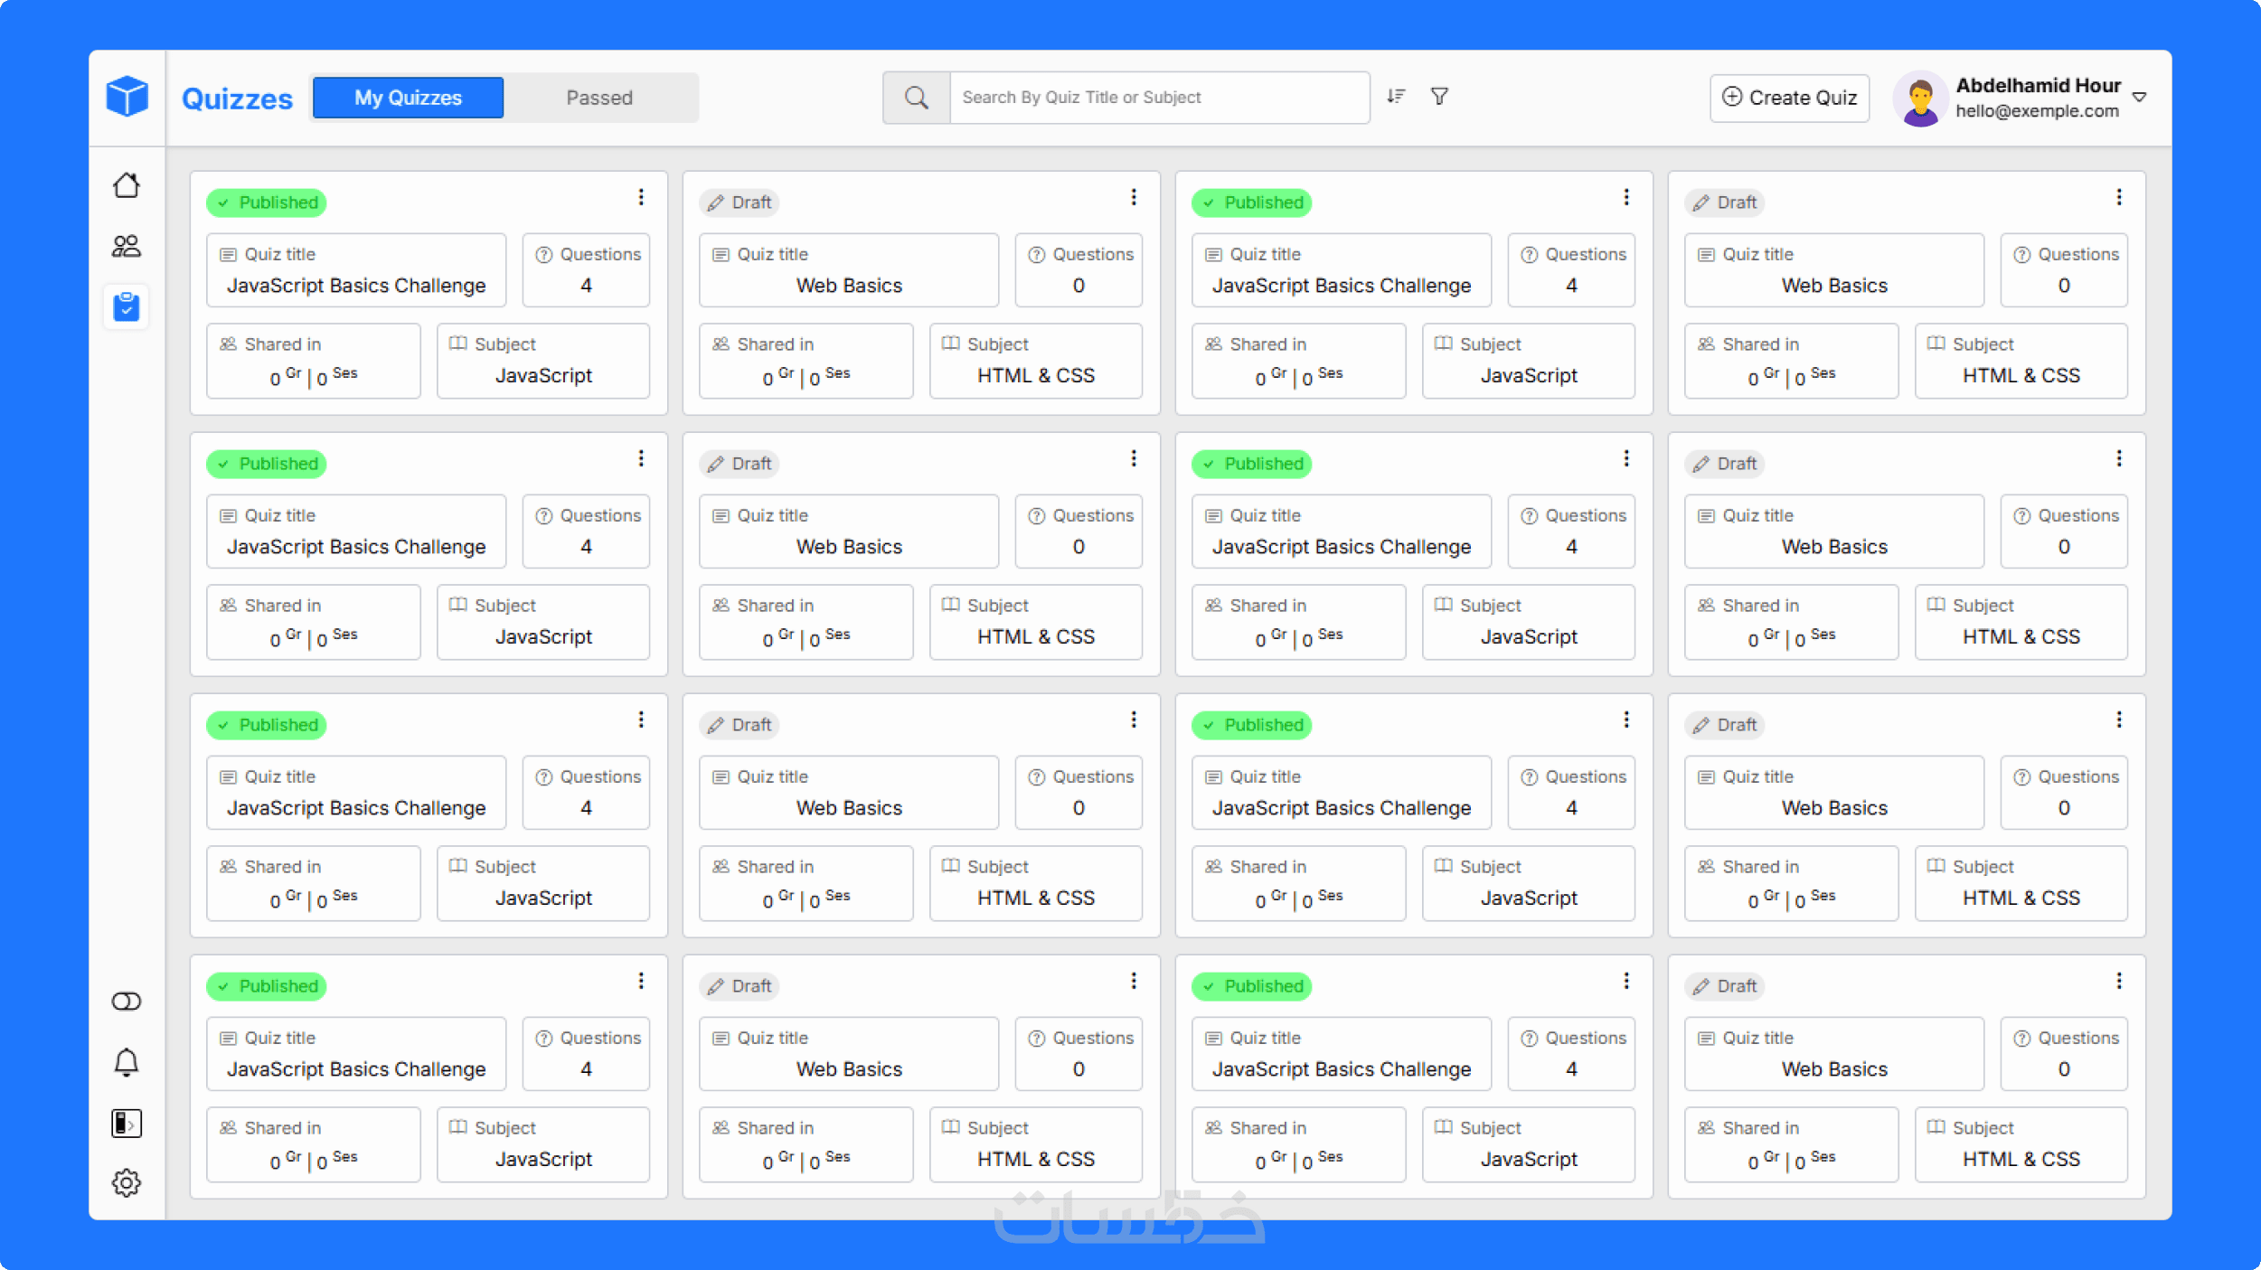The height and width of the screenshot is (1270, 2261).
Task: Click the blue cube app logo
Action: coord(127,97)
